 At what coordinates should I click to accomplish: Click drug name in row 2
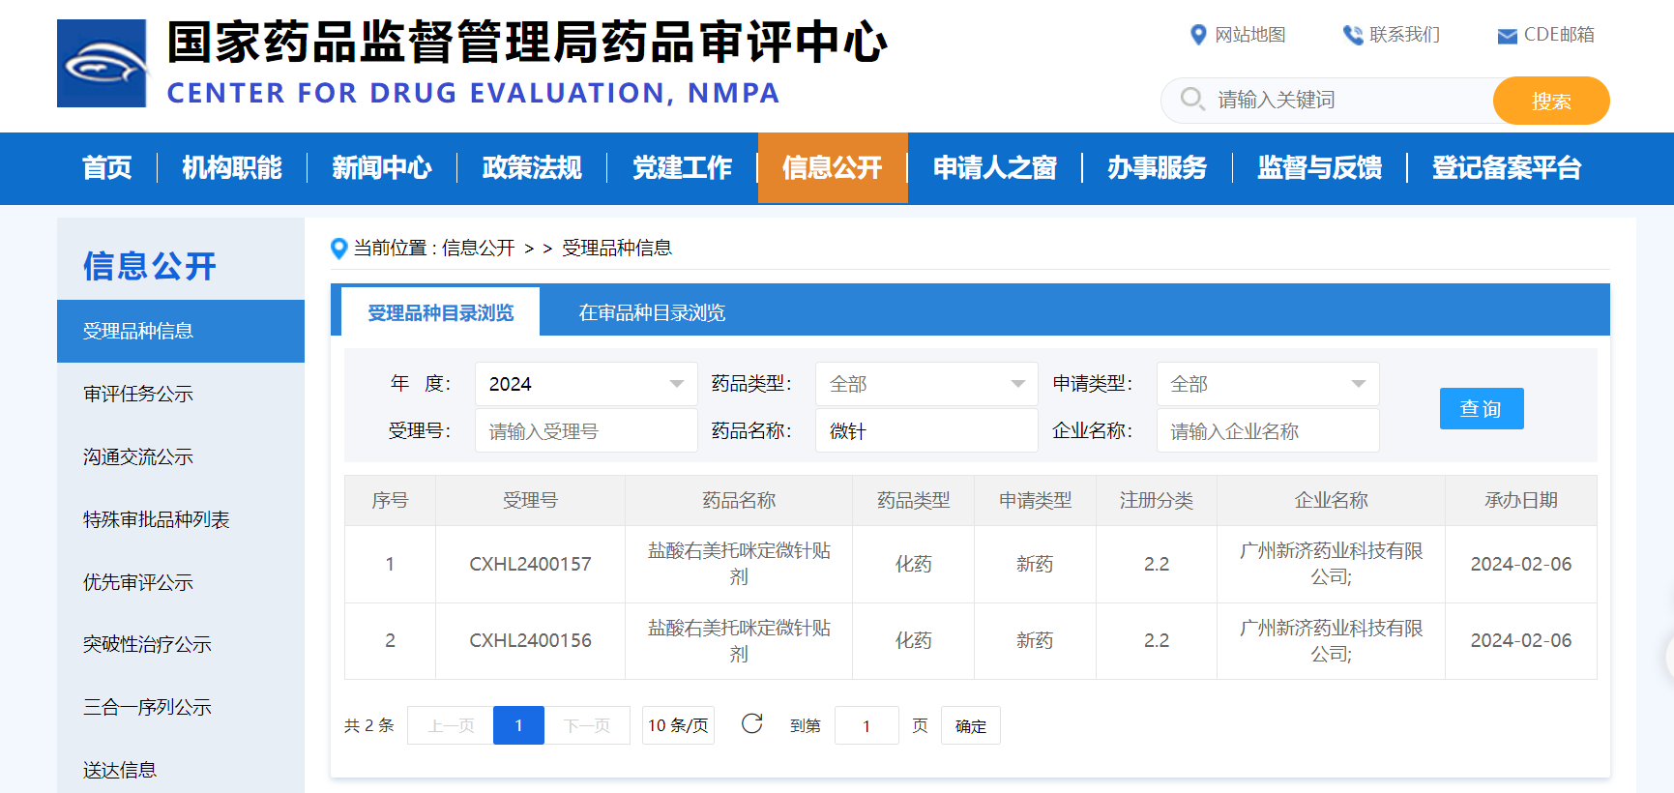[x=739, y=640]
